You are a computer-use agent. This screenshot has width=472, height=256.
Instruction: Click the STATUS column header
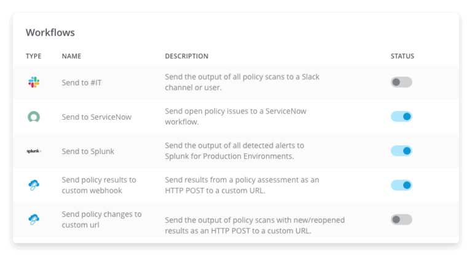402,56
